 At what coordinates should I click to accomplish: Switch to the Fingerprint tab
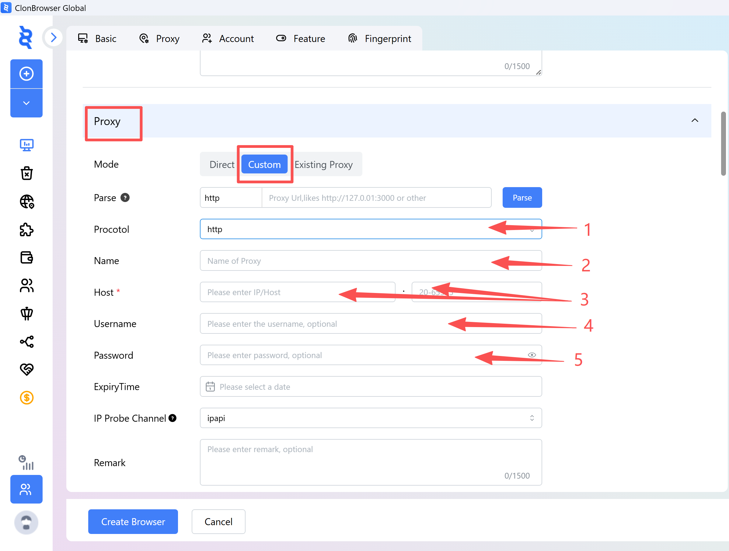pos(379,39)
